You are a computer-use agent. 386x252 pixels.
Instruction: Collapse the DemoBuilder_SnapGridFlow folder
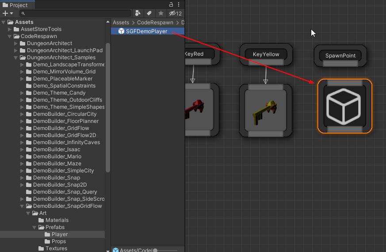pyautogui.click(x=23, y=206)
